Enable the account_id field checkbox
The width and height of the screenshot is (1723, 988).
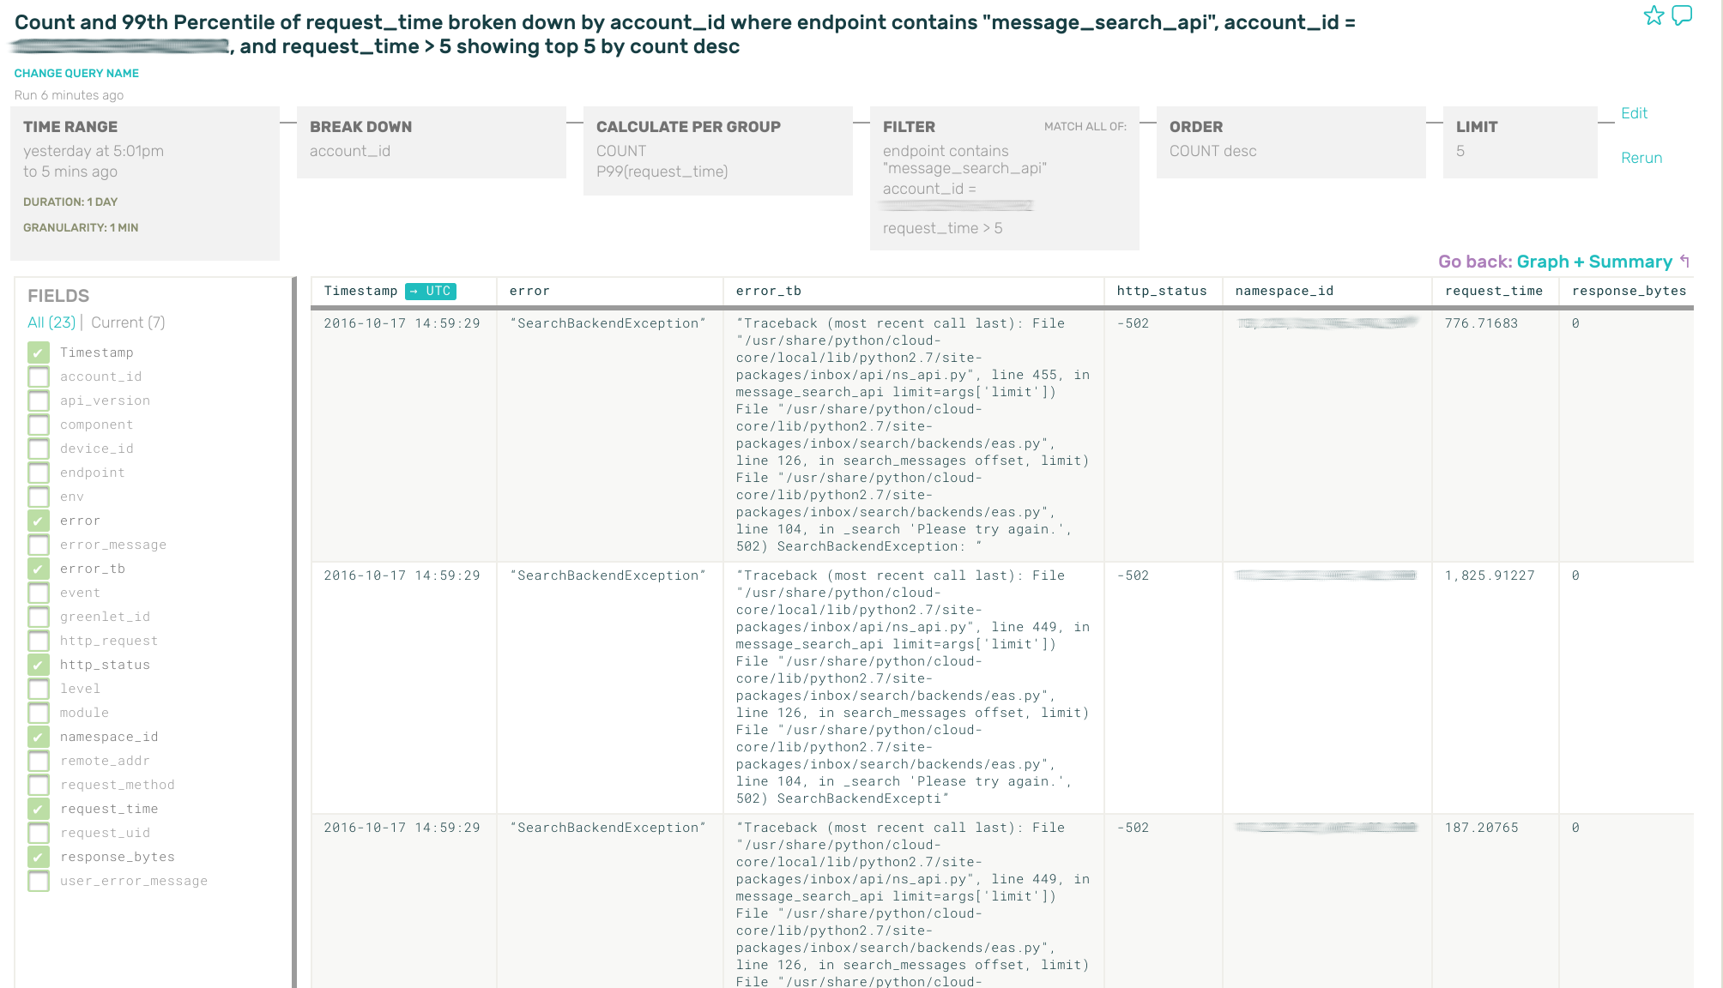(x=39, y=377)
